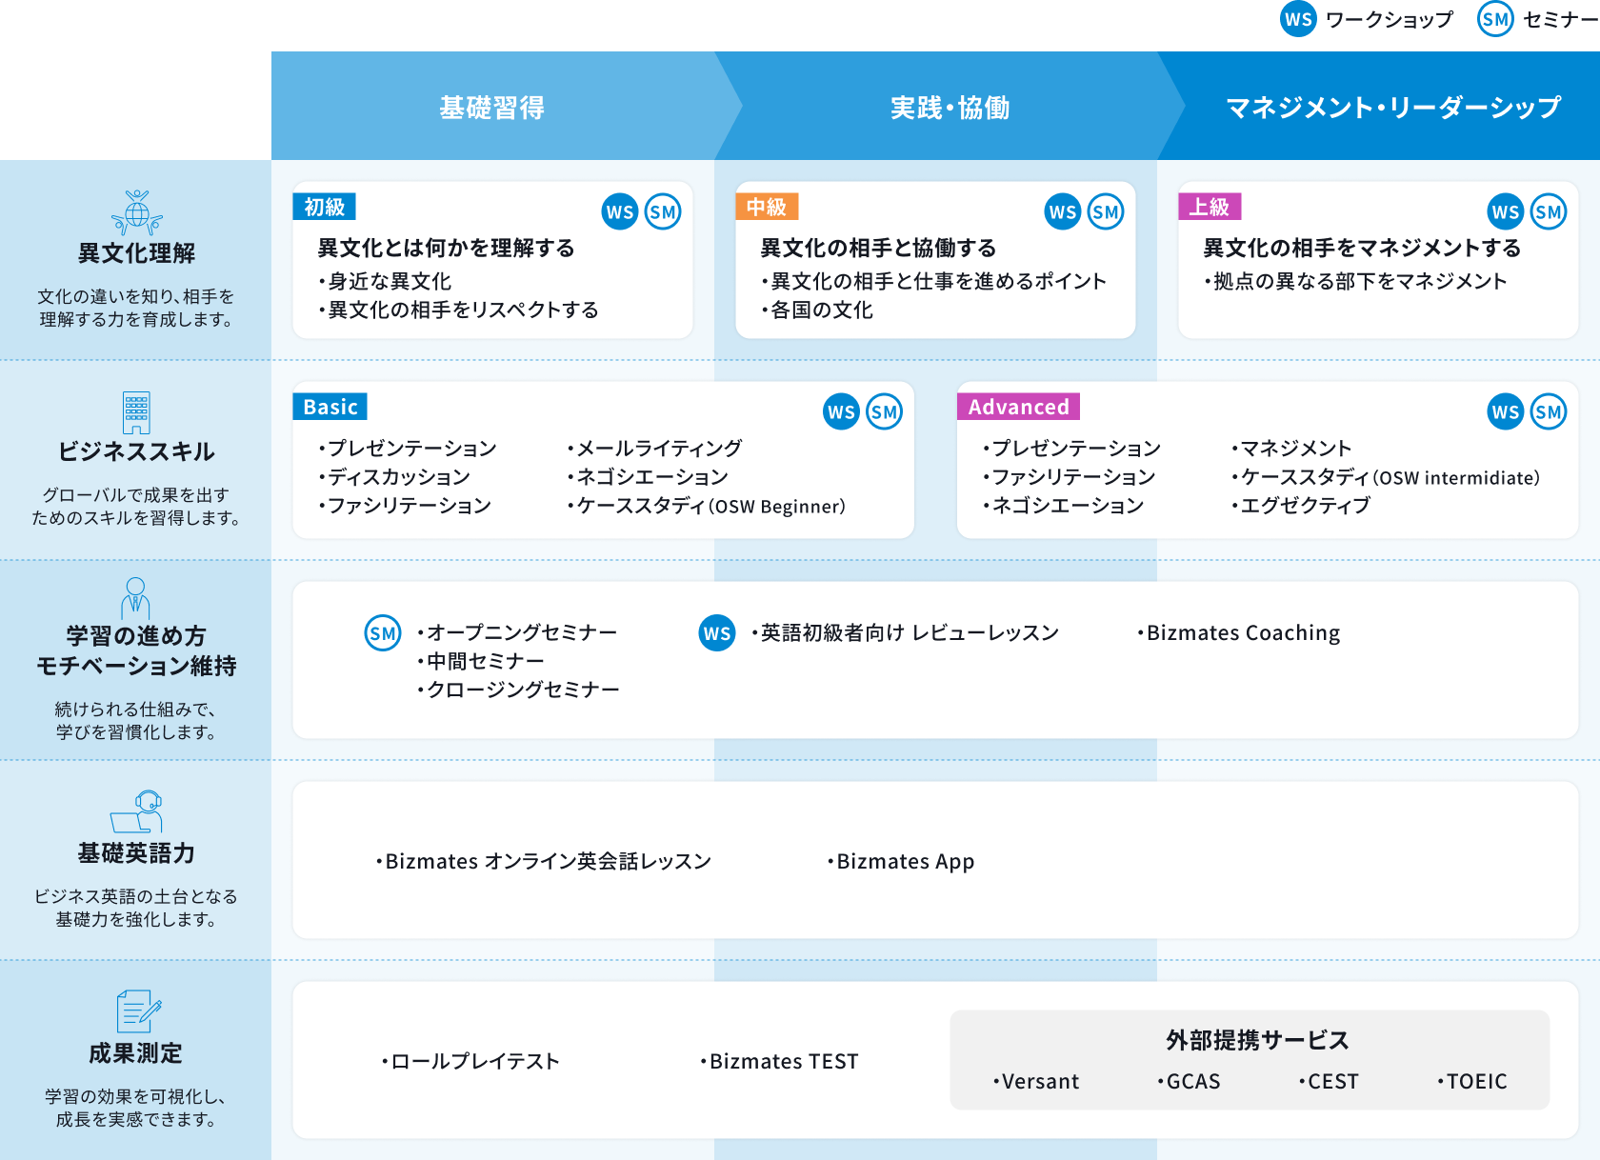
Task: Select the person icon next to 学習の進め方
Action: tap(136, 595)
